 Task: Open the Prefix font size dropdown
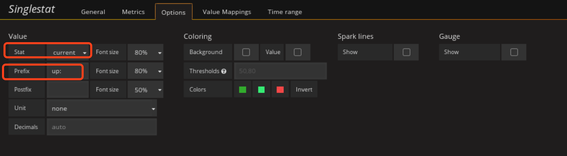click(145, 71)
